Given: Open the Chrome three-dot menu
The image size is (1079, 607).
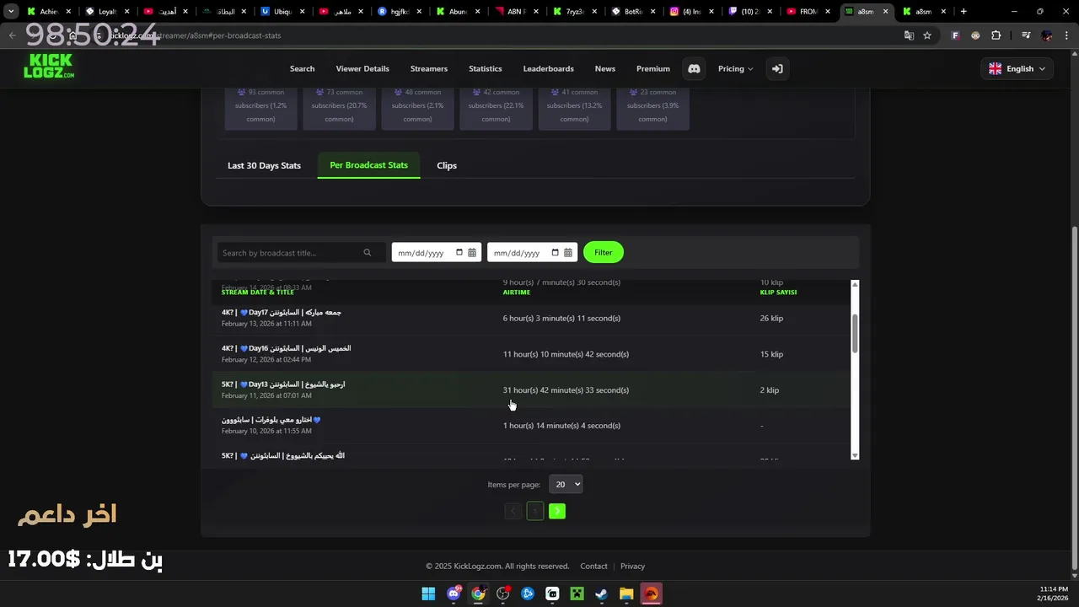Looking at the screenshot, I should (x=1066, y=35).
